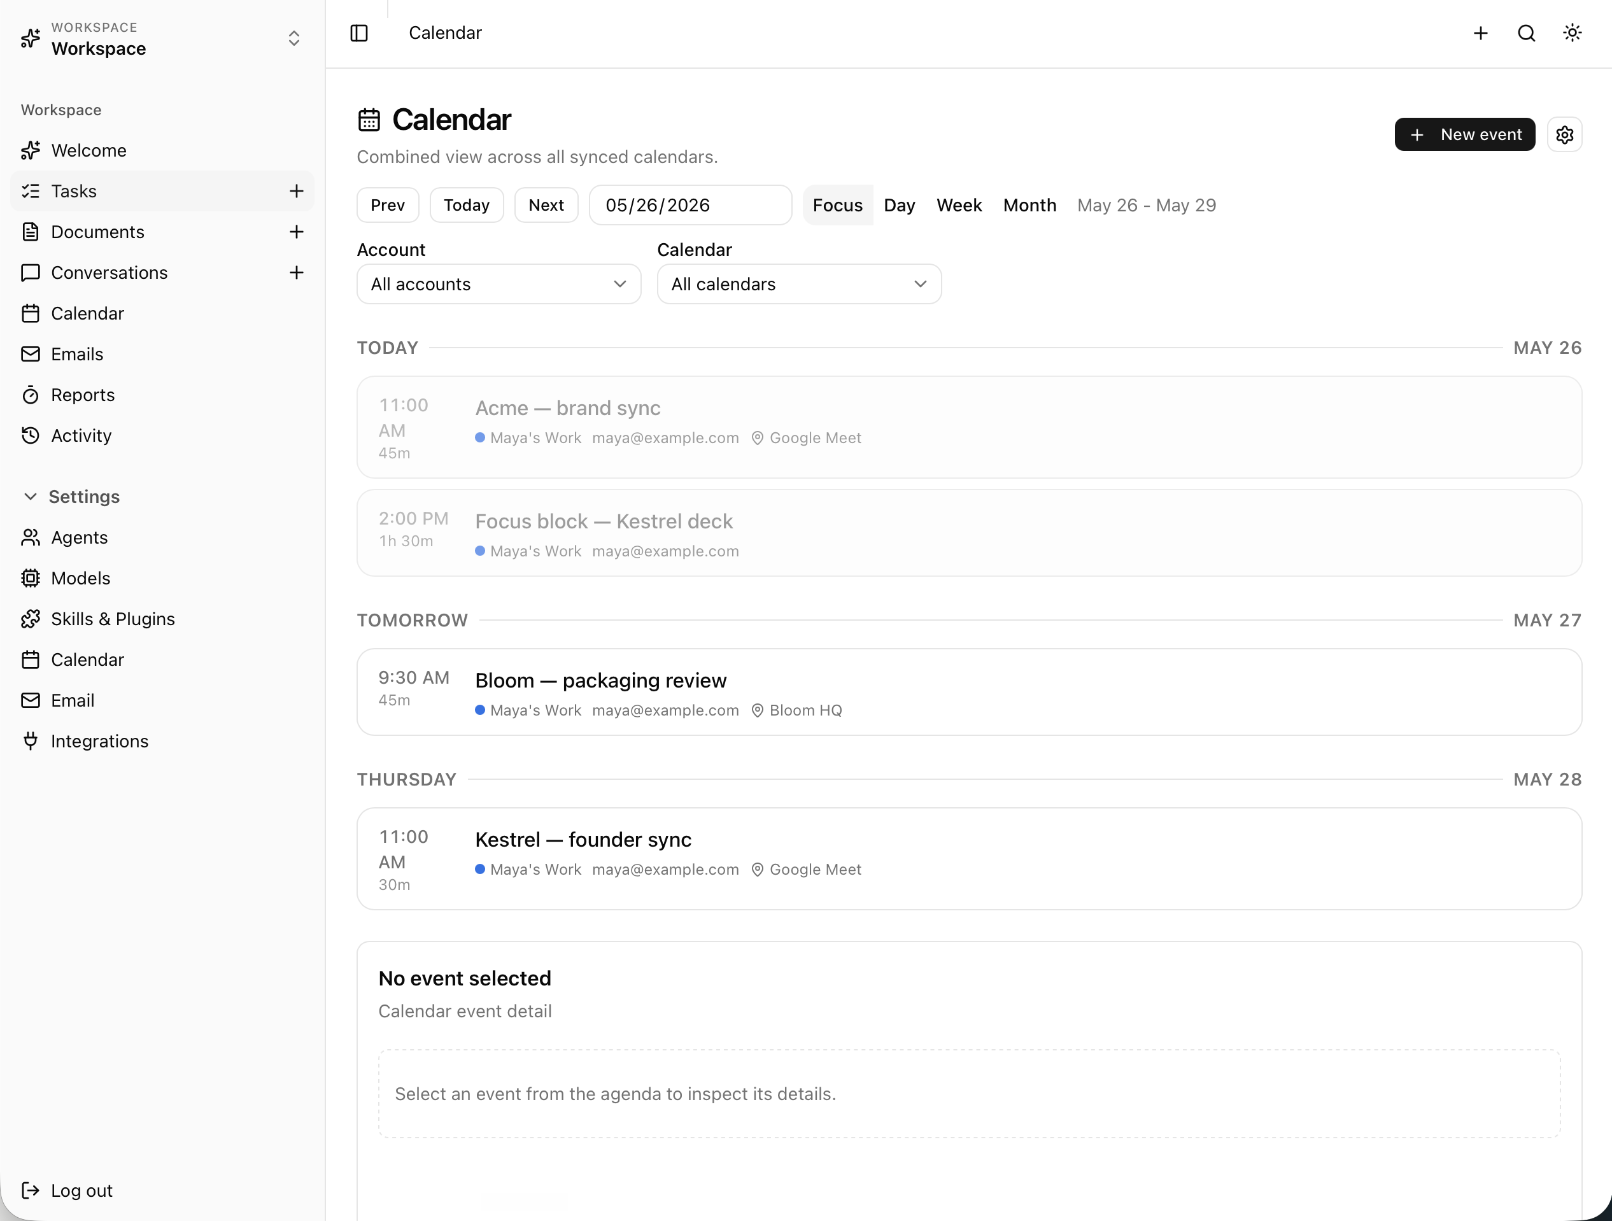The height and width of the screenshot is (1221, 1612).
Task: Click the Integrations plug icon
Action: (x=30, y=742)
